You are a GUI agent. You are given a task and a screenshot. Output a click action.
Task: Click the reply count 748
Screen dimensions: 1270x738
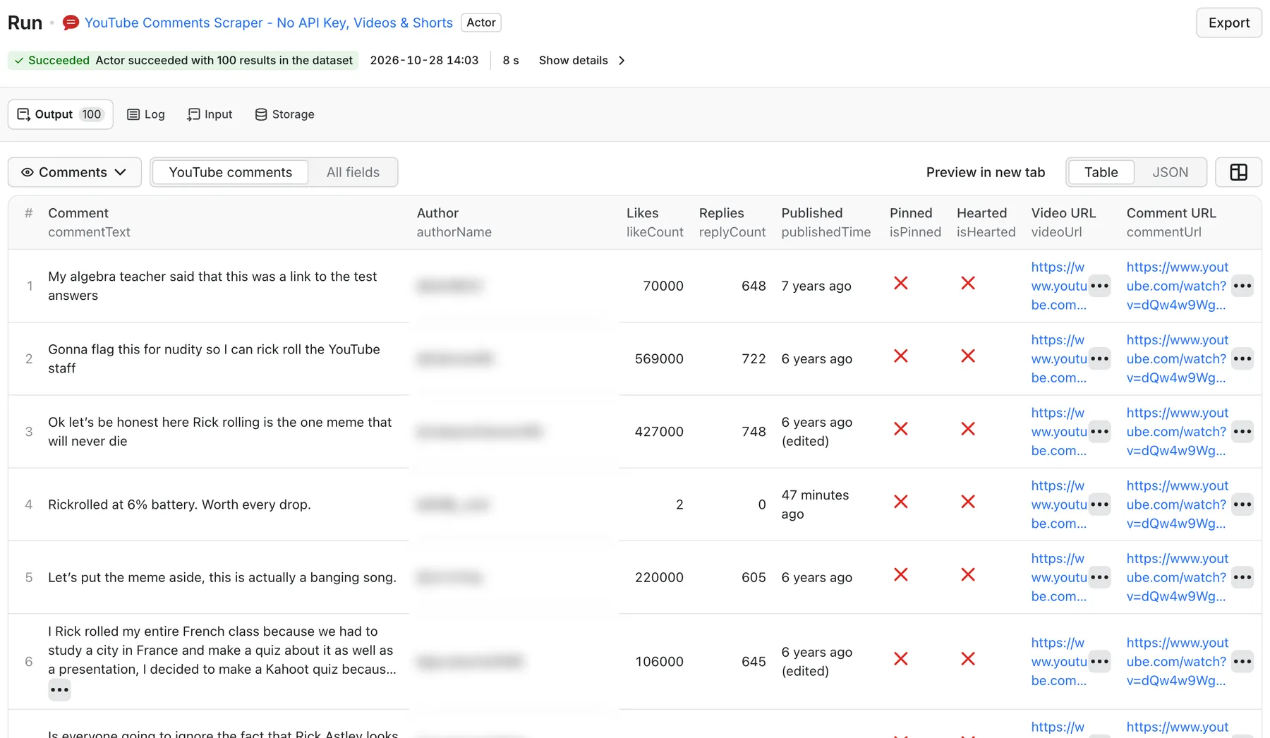pos(754,431)
